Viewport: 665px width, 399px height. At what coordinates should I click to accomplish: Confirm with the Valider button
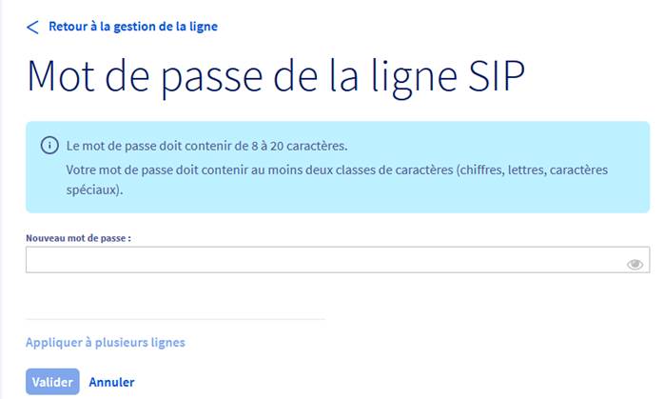52,382
